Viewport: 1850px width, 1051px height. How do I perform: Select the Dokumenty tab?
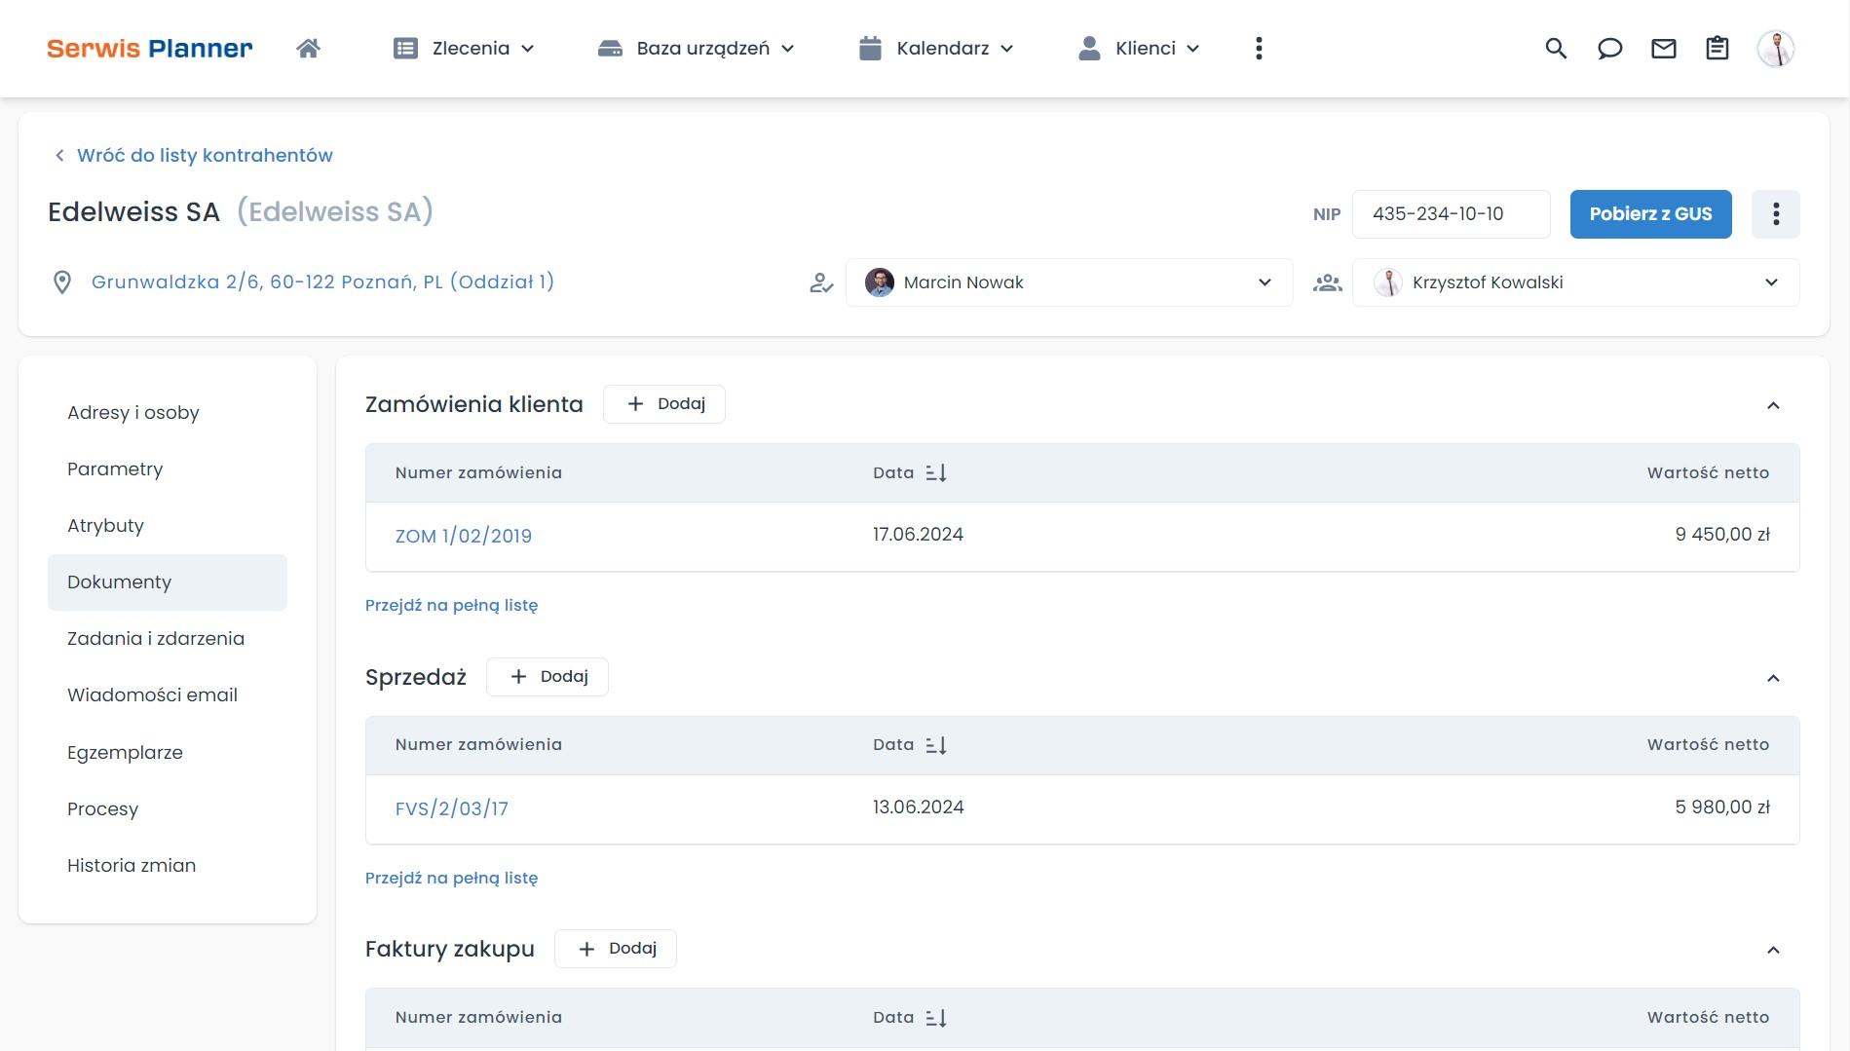click(168, 582)
